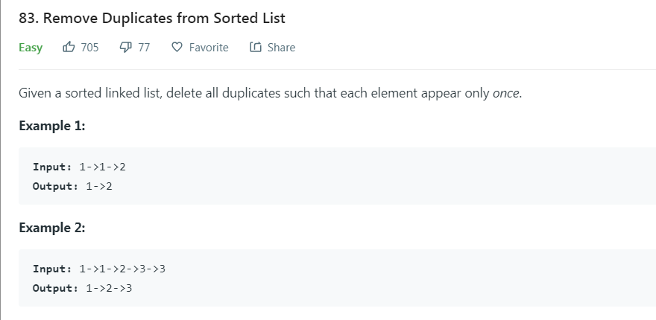Click the problem title 83. Remove Duplicates
The image size is (656, 320).
pyautogui.click(x=152, y=17)
